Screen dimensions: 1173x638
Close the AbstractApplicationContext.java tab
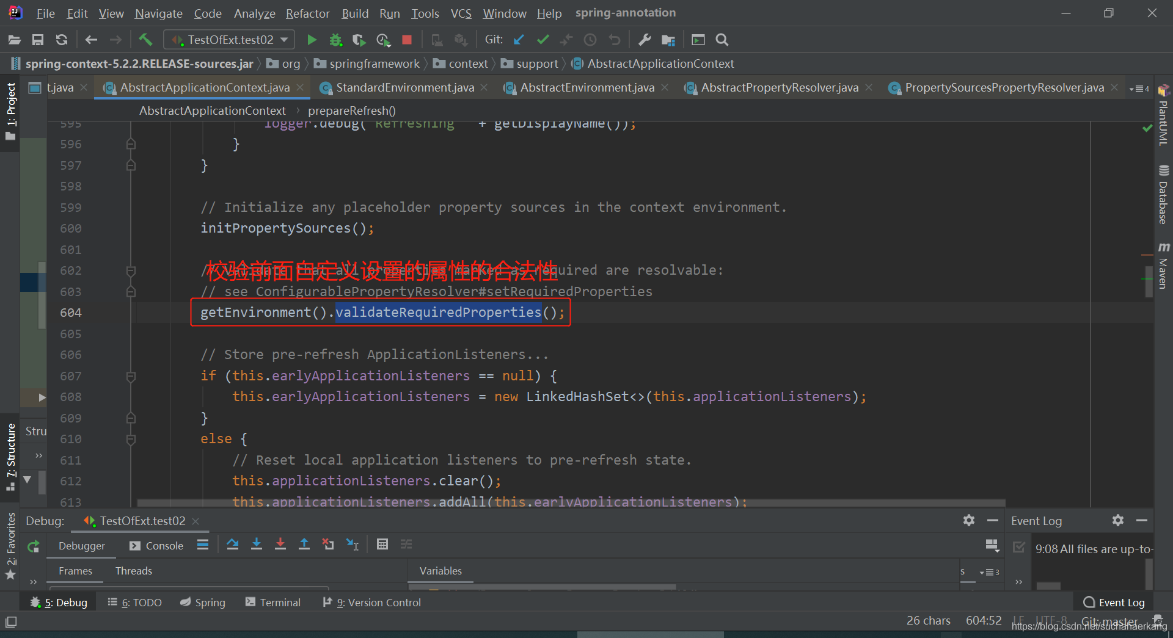[300, 87]
